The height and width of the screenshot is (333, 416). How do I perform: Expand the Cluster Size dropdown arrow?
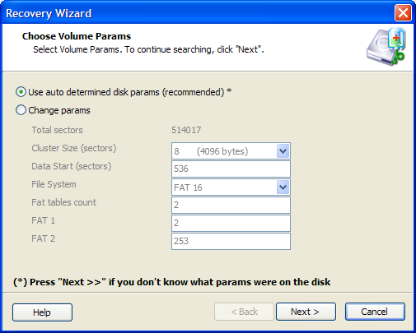283,151
